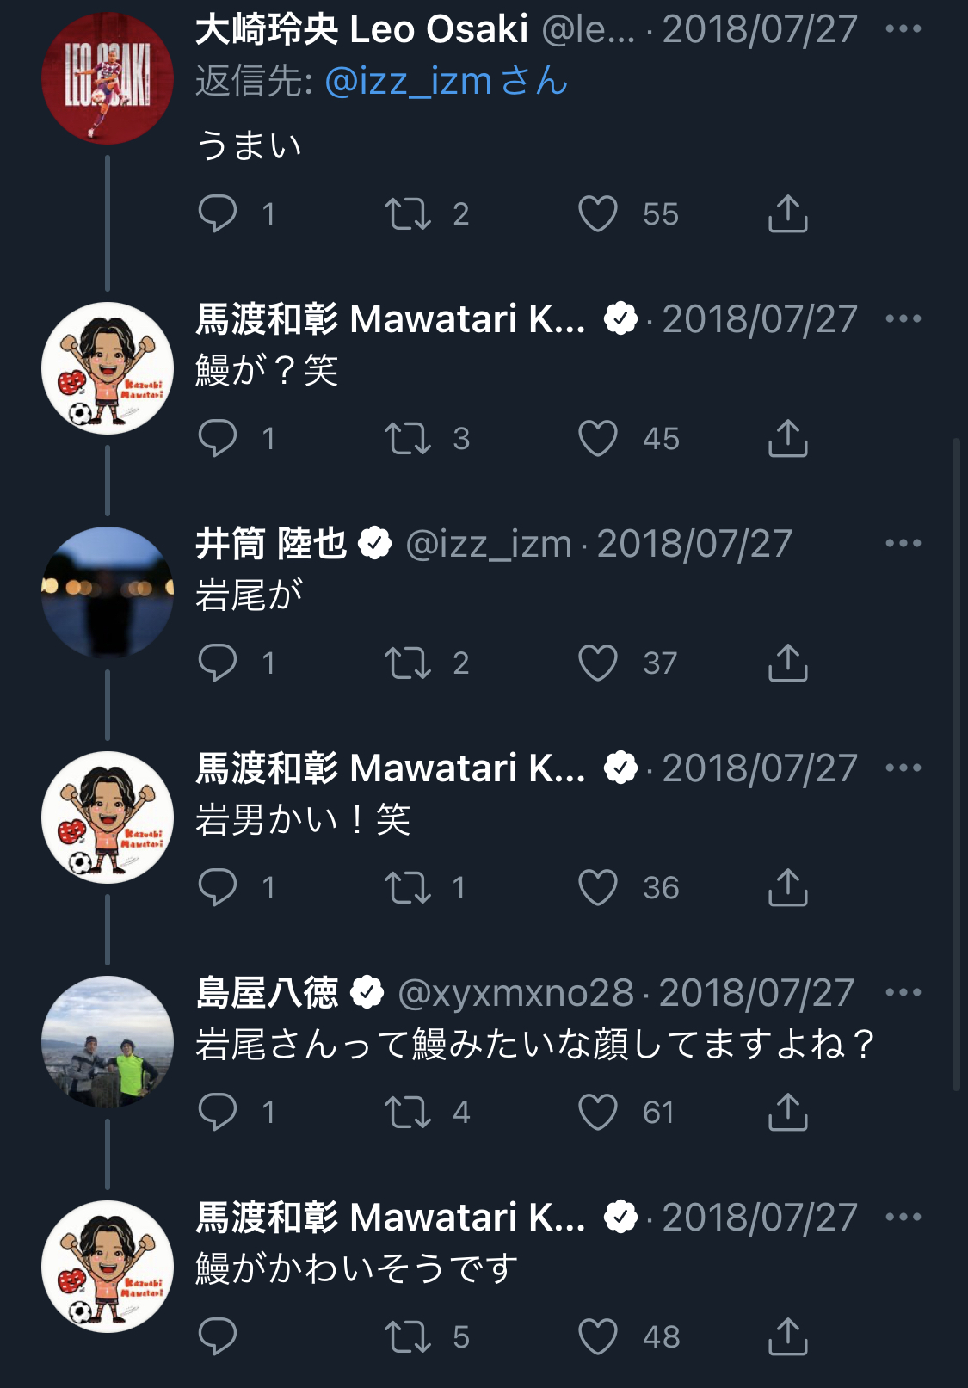Share the 岩男かい！笑 tweet

787,888
